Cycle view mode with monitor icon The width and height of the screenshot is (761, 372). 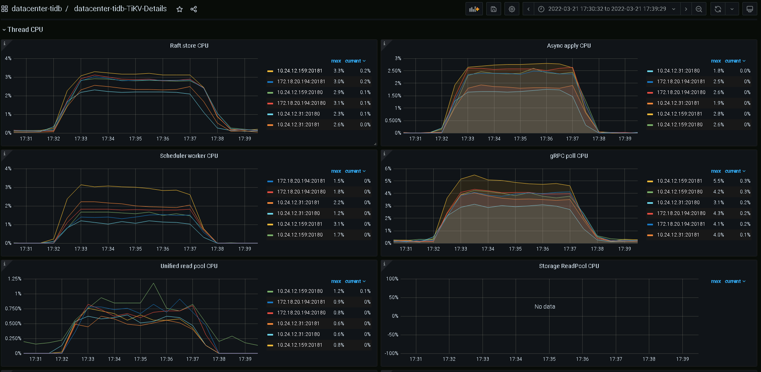pyautogui.click(x=749, y=9)
